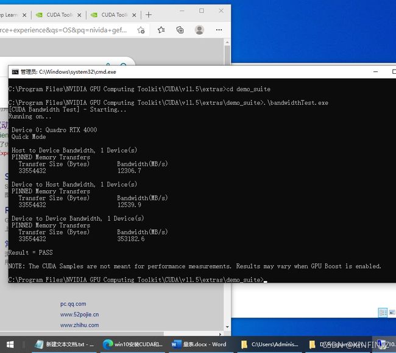Open the pc.qq.com link
The width and height of the screenshot is (396, 353).
(72, 304)
